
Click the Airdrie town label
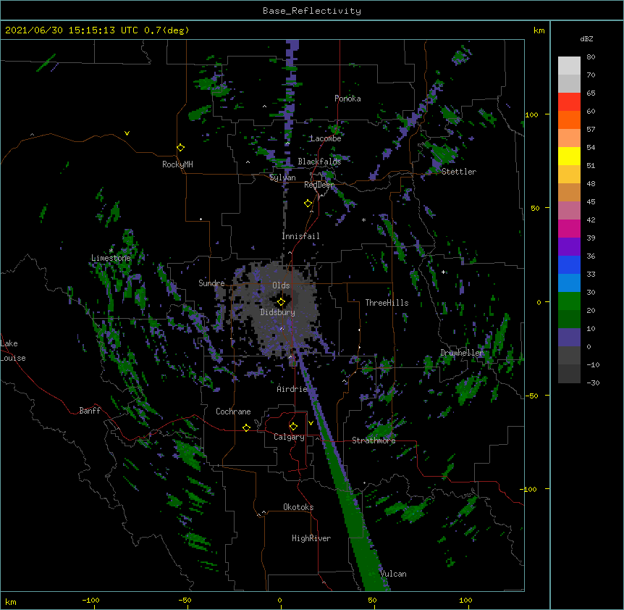click(x=292, y=389)
